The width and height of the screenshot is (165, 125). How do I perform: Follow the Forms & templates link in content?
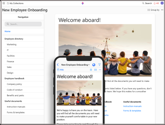pyautogui.click(x=132, y=111)
